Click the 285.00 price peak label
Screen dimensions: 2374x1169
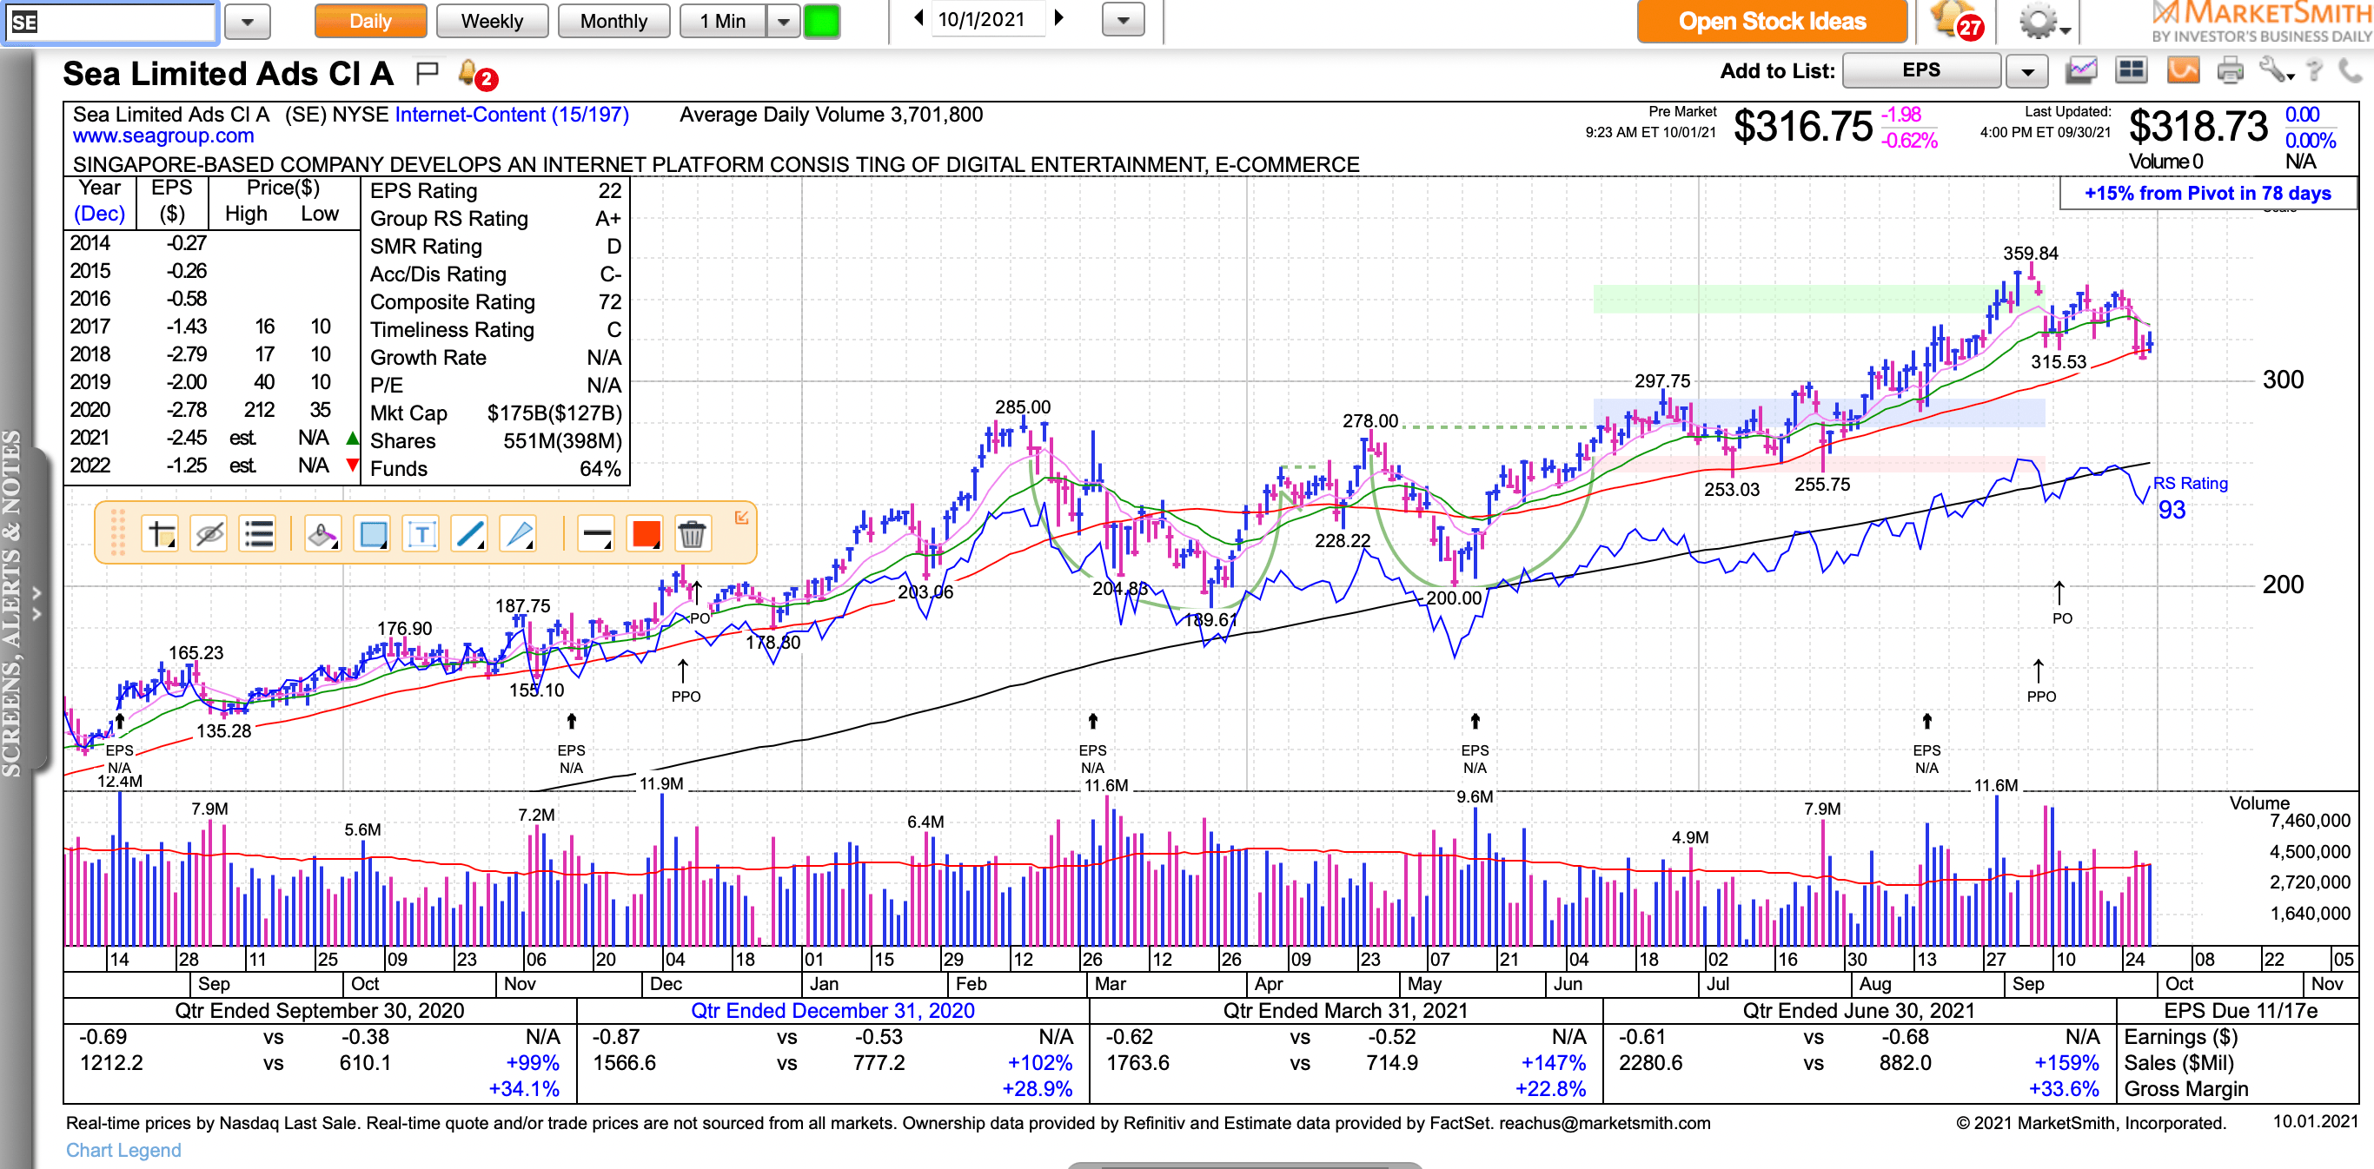[1022, 407]
